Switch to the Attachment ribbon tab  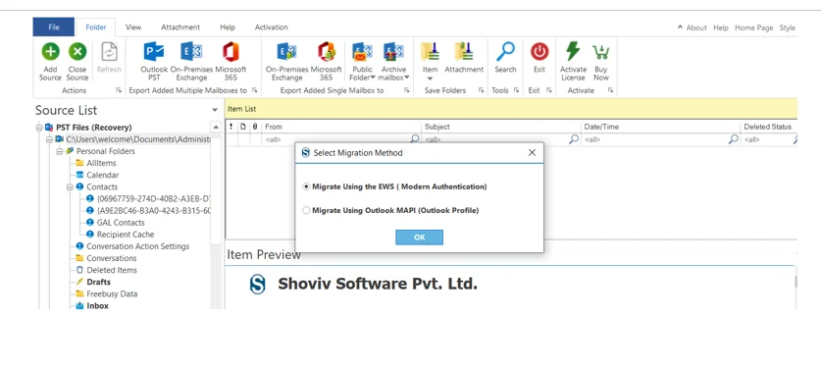pos(180,27)
